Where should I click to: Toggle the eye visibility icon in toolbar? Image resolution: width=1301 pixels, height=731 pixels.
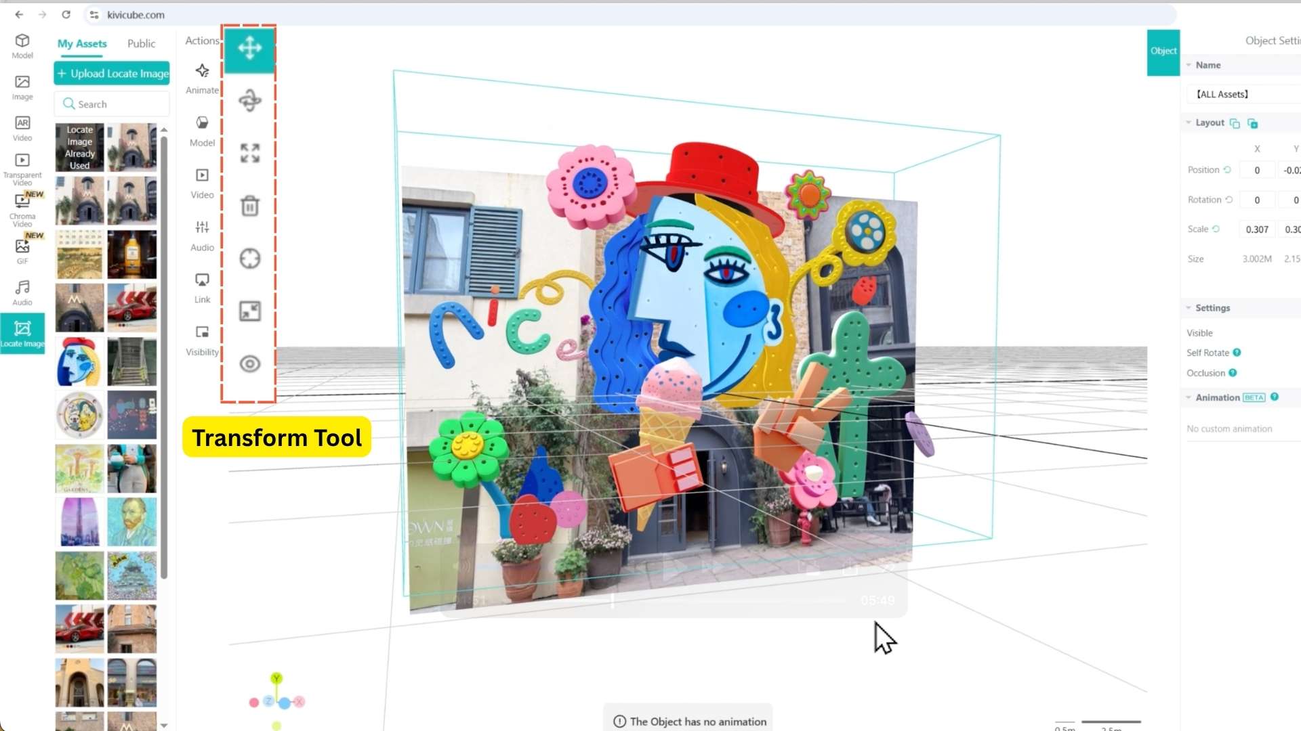tap(249, 363)
